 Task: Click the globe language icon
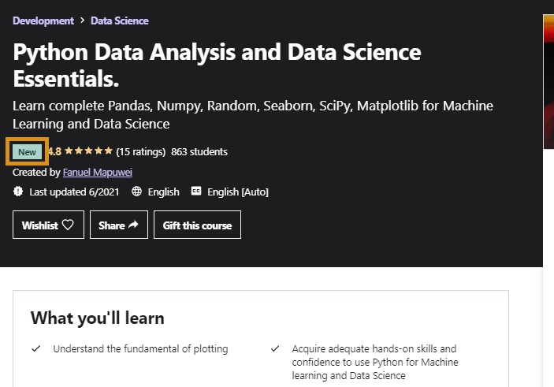tap(137, 192)
